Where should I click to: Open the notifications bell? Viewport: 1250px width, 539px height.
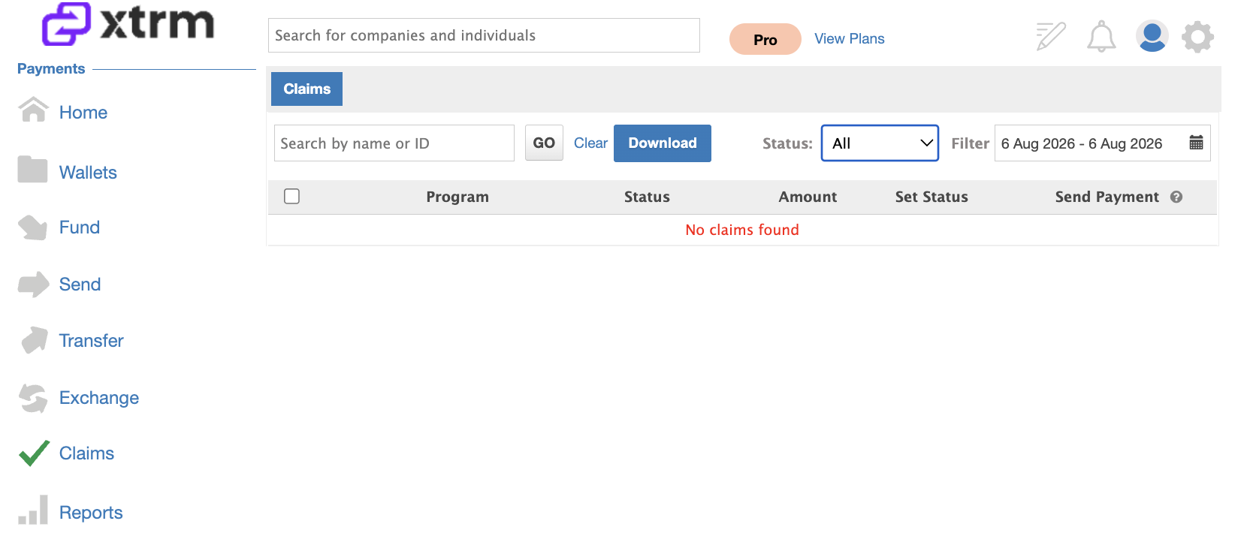(1101, 36)
